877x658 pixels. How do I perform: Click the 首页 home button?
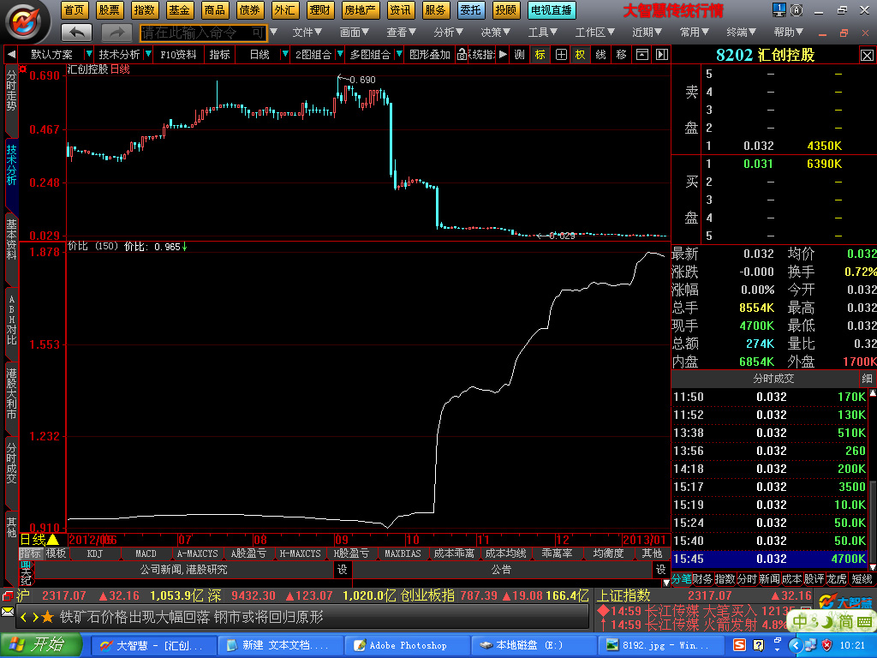[x=75, y=10]
